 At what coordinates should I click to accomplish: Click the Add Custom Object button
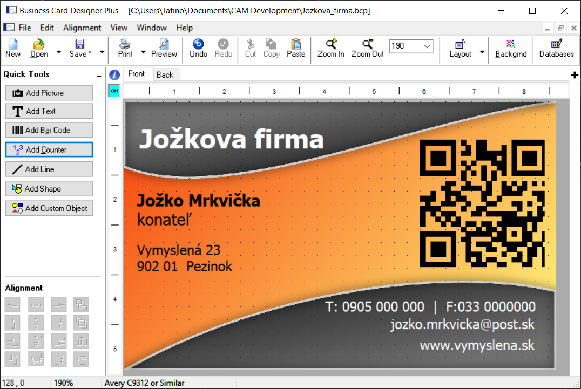coord(49,208)
